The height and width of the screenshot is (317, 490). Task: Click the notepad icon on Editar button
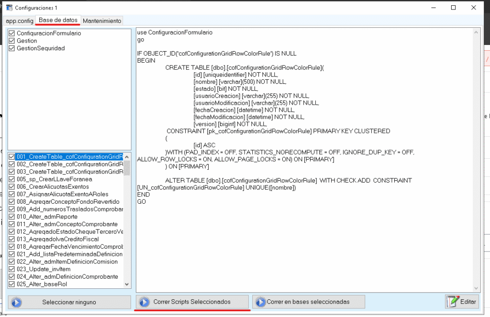pyautogui.click(x=452, y=302)
